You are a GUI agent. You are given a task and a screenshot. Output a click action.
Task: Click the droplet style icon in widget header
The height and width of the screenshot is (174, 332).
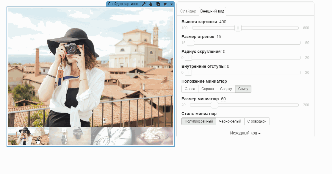point(151,4)
